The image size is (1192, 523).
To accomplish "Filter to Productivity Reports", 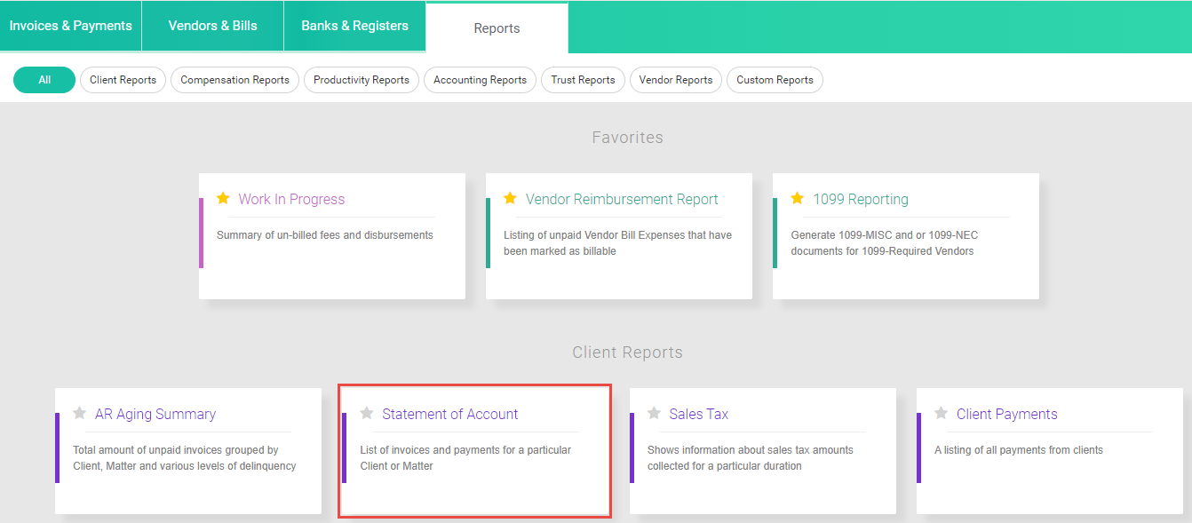I will 362,80.
